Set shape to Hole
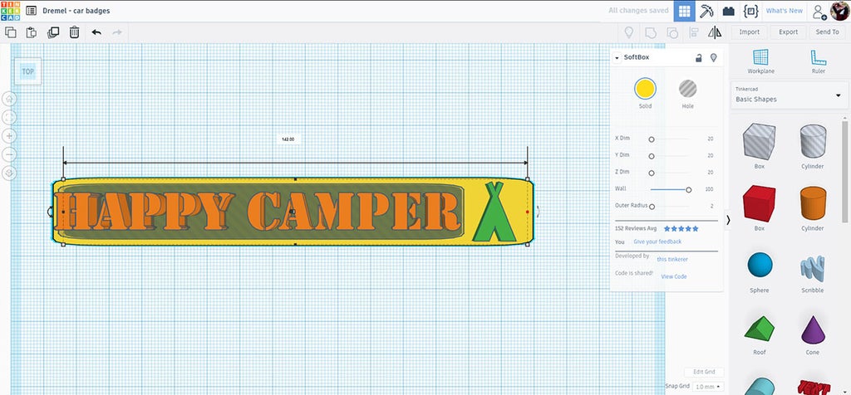This screenshot has height=395, width=851. click(687, 88)
